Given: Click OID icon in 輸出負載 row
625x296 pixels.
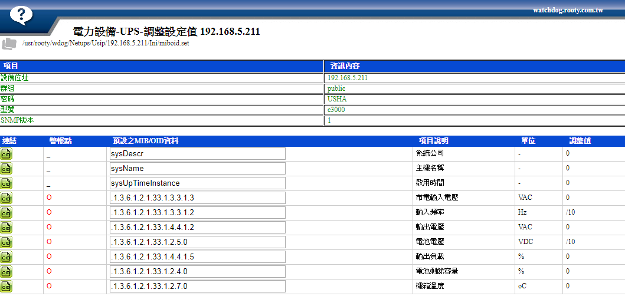Looking at the screenshot, I should coord(6,257).
